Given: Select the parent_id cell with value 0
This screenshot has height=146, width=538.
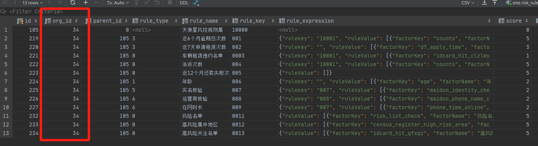Looking at the screenshot, I should click(x=105, y=30).
